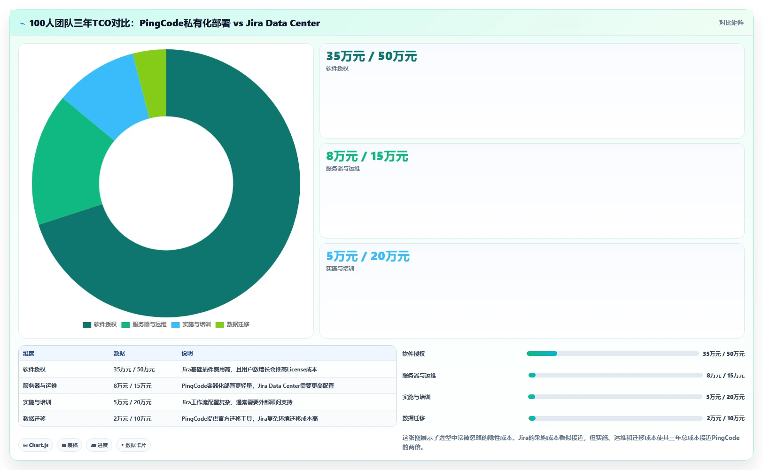Click the page title 100人团队三年TCO对比
763x470 pixels.
[174, 23]
